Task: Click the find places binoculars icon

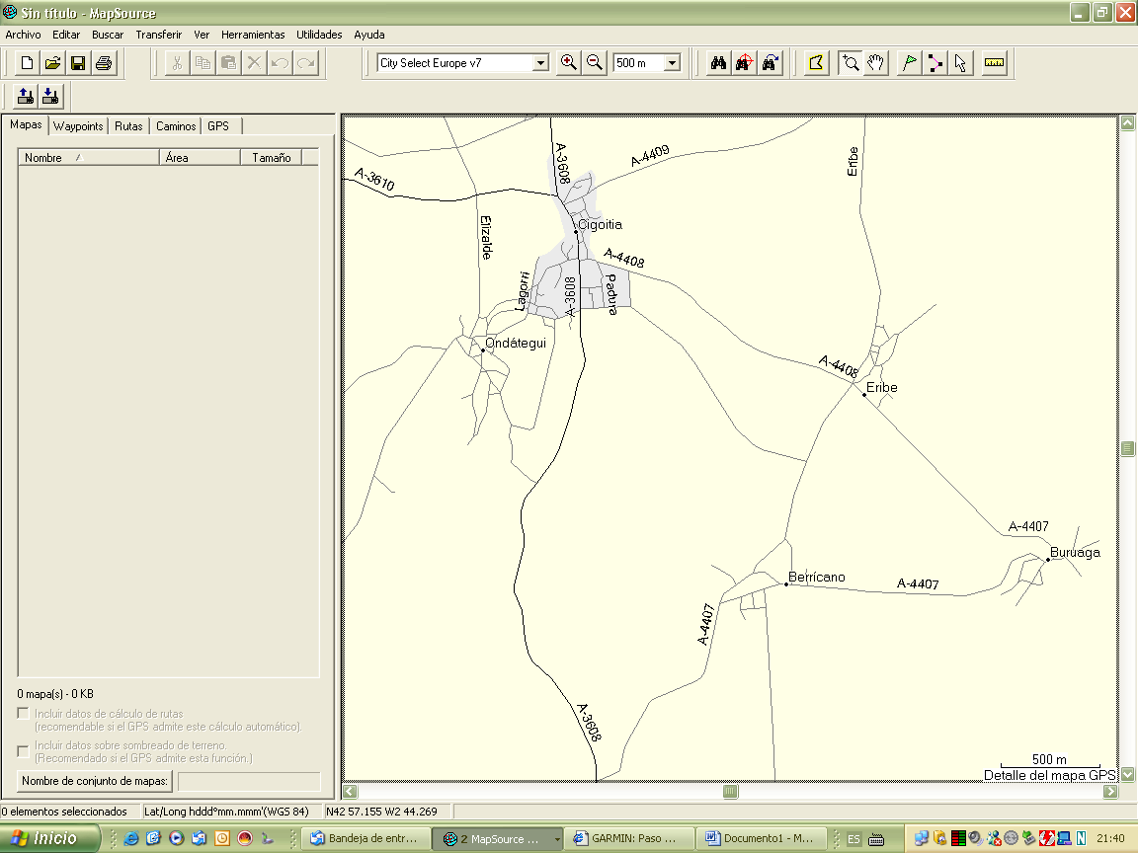Action: click(x=719, y=63)
